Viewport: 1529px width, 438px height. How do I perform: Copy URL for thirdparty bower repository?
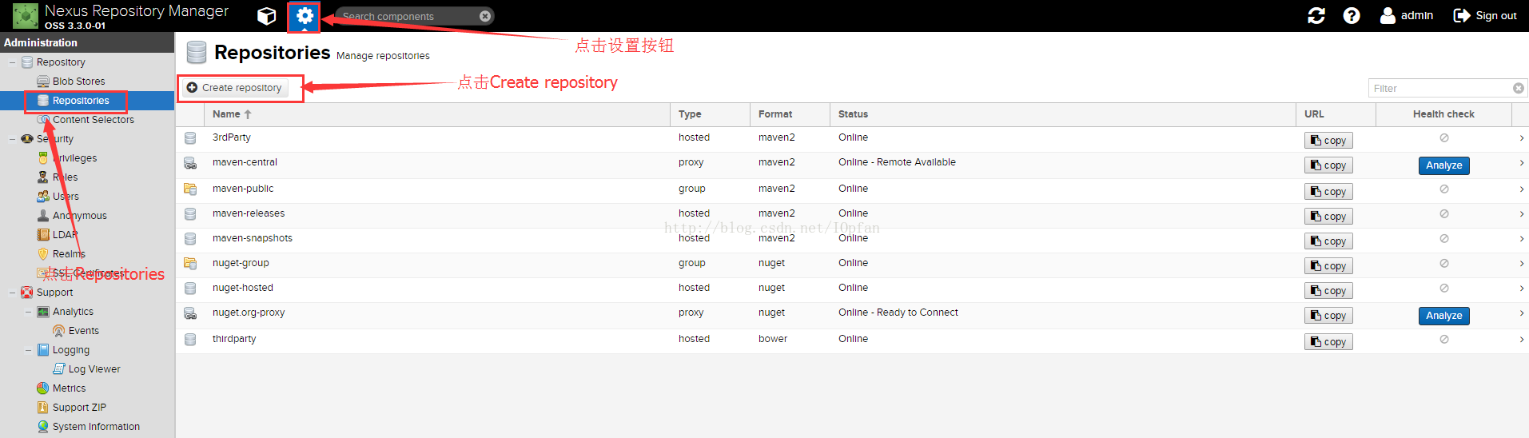(1328, 342)
